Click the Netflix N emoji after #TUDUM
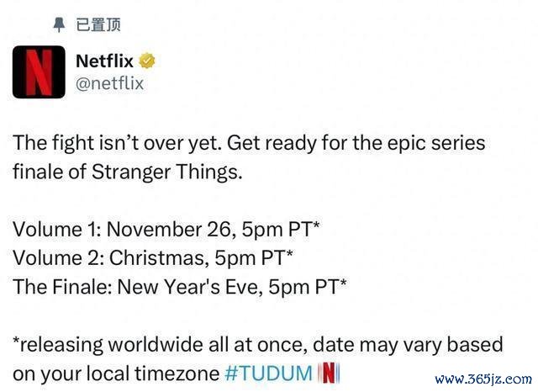 [329, 373]
